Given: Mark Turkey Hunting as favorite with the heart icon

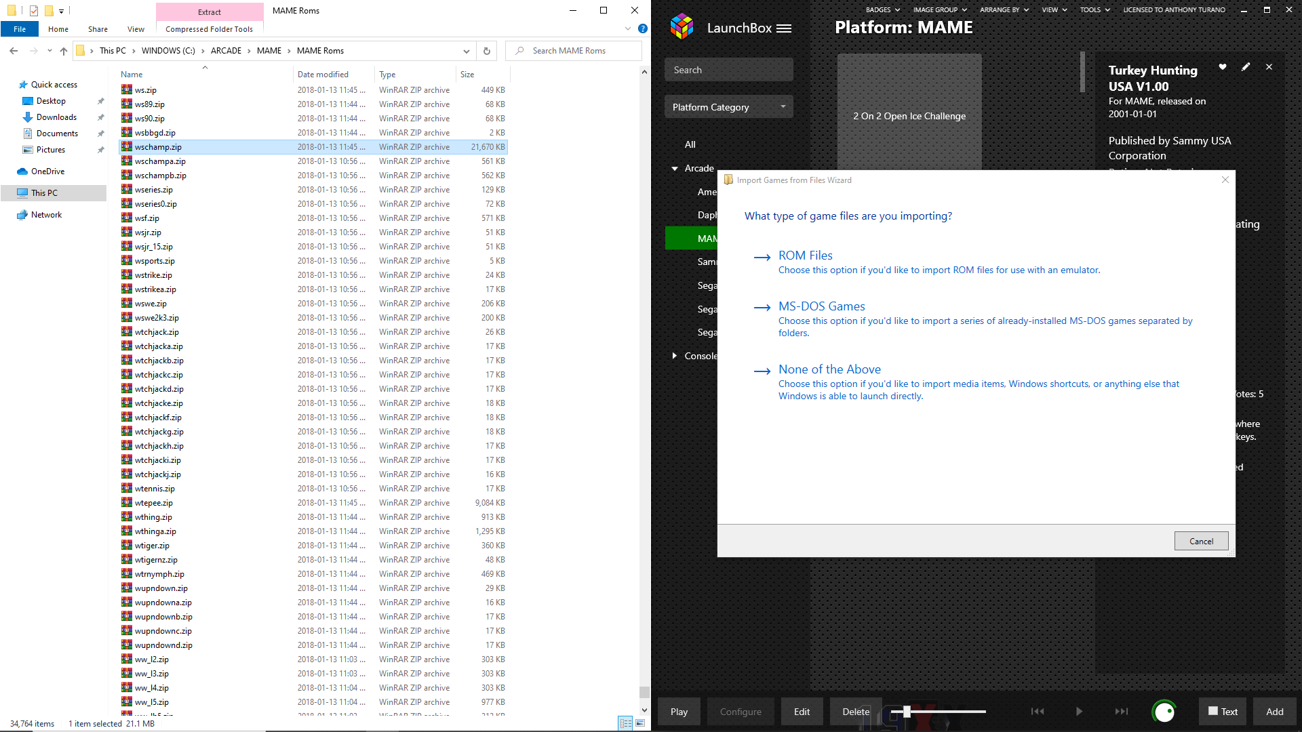Looking at the screenshot, I should pos(1223,66).
